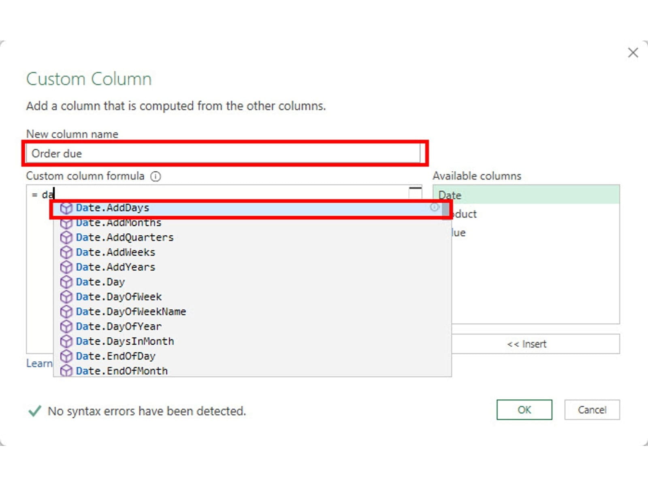
Task: Click the autocomplete list scrollbar thumb
Action: 446,210
